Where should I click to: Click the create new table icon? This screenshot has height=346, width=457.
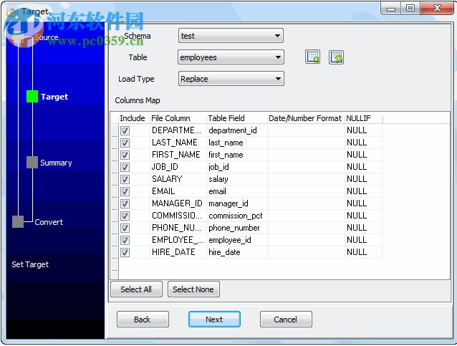pyautogui.click(x=312, y=57)
